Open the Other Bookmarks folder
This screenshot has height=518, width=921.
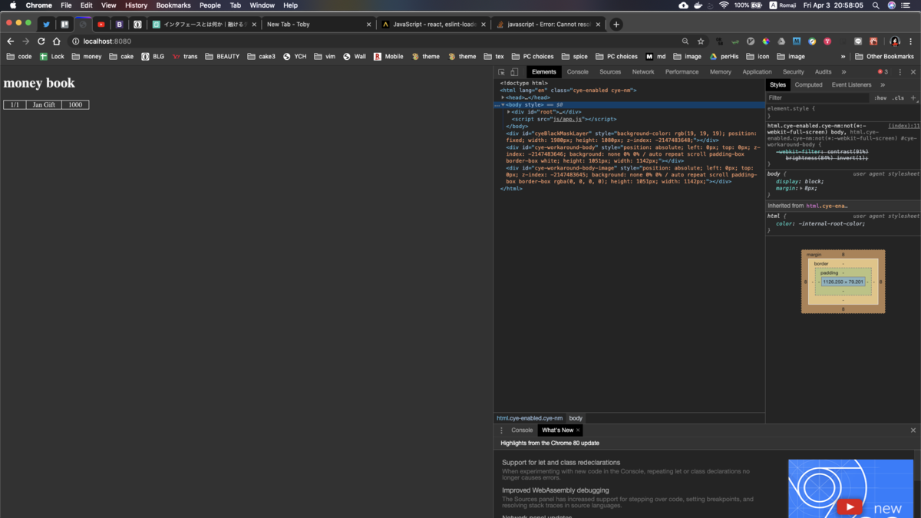884,57
